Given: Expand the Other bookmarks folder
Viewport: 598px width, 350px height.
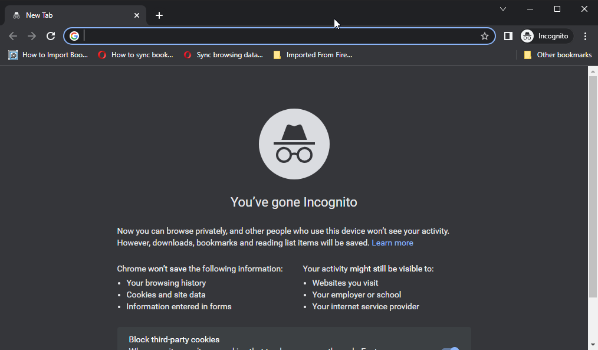Looking at the screenshot, I should pyautogui.click(x=558, y=55).
